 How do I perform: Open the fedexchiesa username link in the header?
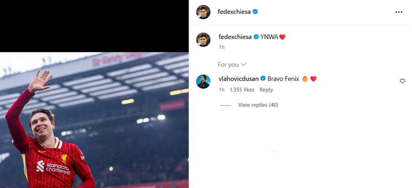234,12
